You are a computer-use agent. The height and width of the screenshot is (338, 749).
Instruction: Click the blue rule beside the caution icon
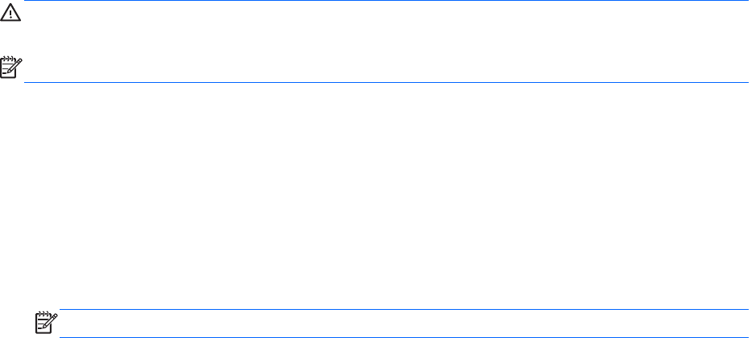(387, 2)
